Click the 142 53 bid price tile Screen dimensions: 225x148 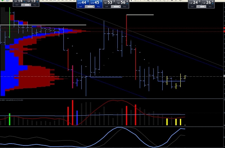pyautogui.click(x=109, y=3)
